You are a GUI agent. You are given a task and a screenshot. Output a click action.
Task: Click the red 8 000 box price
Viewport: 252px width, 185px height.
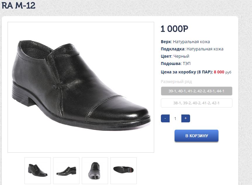tap(219, 72)
